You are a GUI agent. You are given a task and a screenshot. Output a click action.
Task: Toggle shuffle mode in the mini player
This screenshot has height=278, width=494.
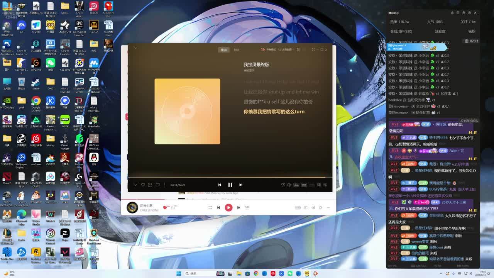tap(210, 208)
